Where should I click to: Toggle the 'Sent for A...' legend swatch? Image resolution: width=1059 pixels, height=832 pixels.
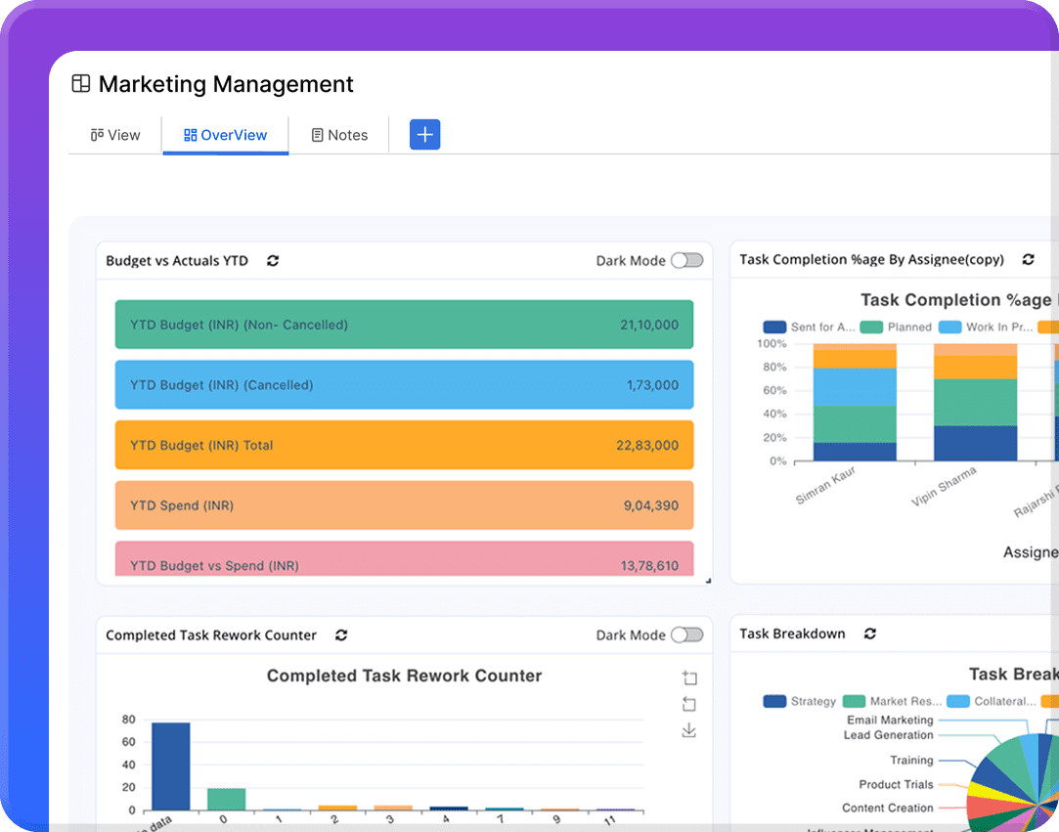(774, 327)
